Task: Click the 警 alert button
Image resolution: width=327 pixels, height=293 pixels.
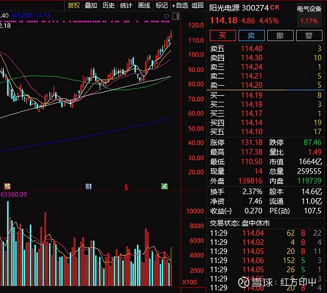Action: pos(309,36)
